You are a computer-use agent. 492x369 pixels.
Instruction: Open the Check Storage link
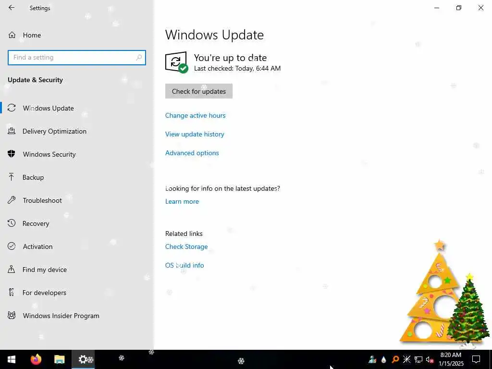(186, 246)
